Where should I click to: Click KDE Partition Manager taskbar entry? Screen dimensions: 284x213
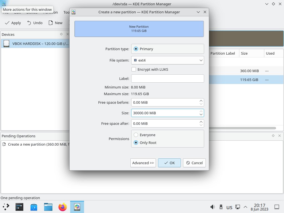tap(77, 207)
